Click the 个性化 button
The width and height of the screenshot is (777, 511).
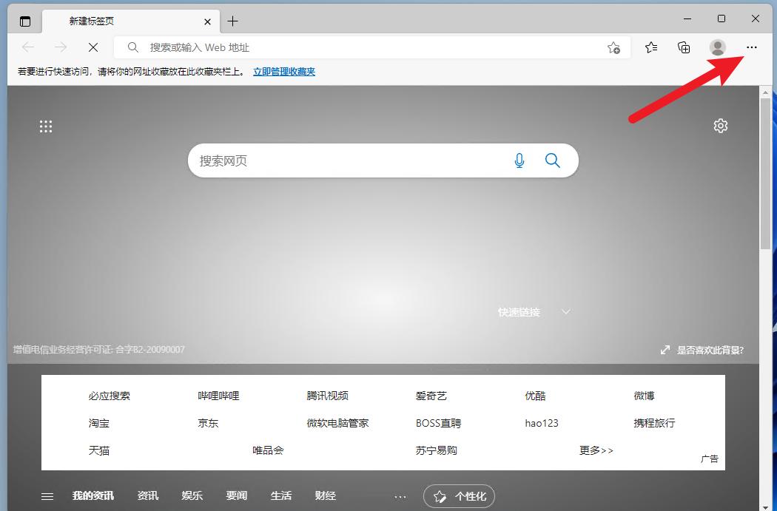459,496
